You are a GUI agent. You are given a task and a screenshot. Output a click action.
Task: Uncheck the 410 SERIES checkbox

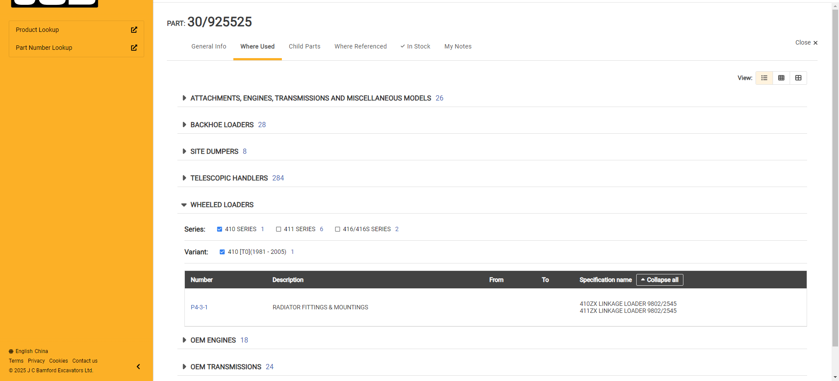[220, 229]
